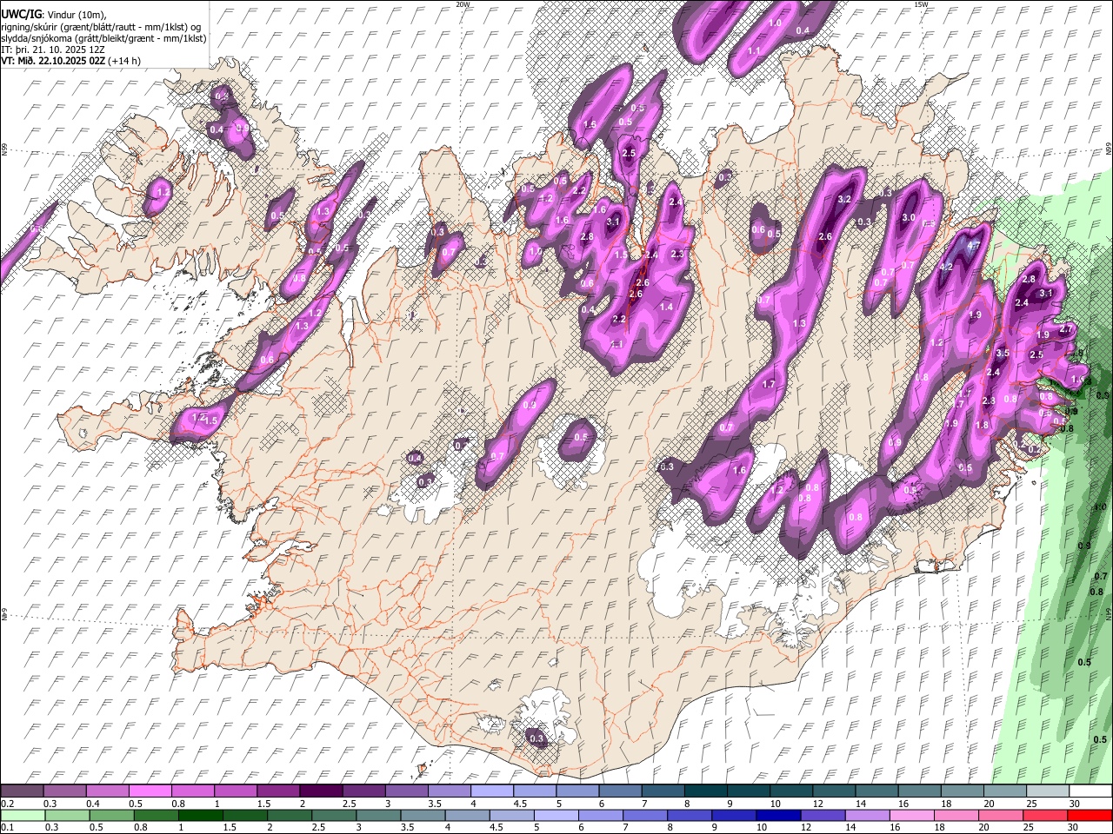Select the bright red swatch above 30 in bottom row
The height and width of the screenshot is (834, 1113).
pos(1089,815)
